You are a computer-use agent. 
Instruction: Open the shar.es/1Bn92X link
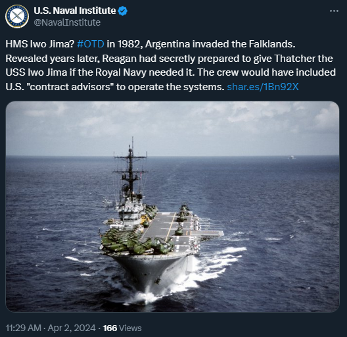click(x=263, y=87)
